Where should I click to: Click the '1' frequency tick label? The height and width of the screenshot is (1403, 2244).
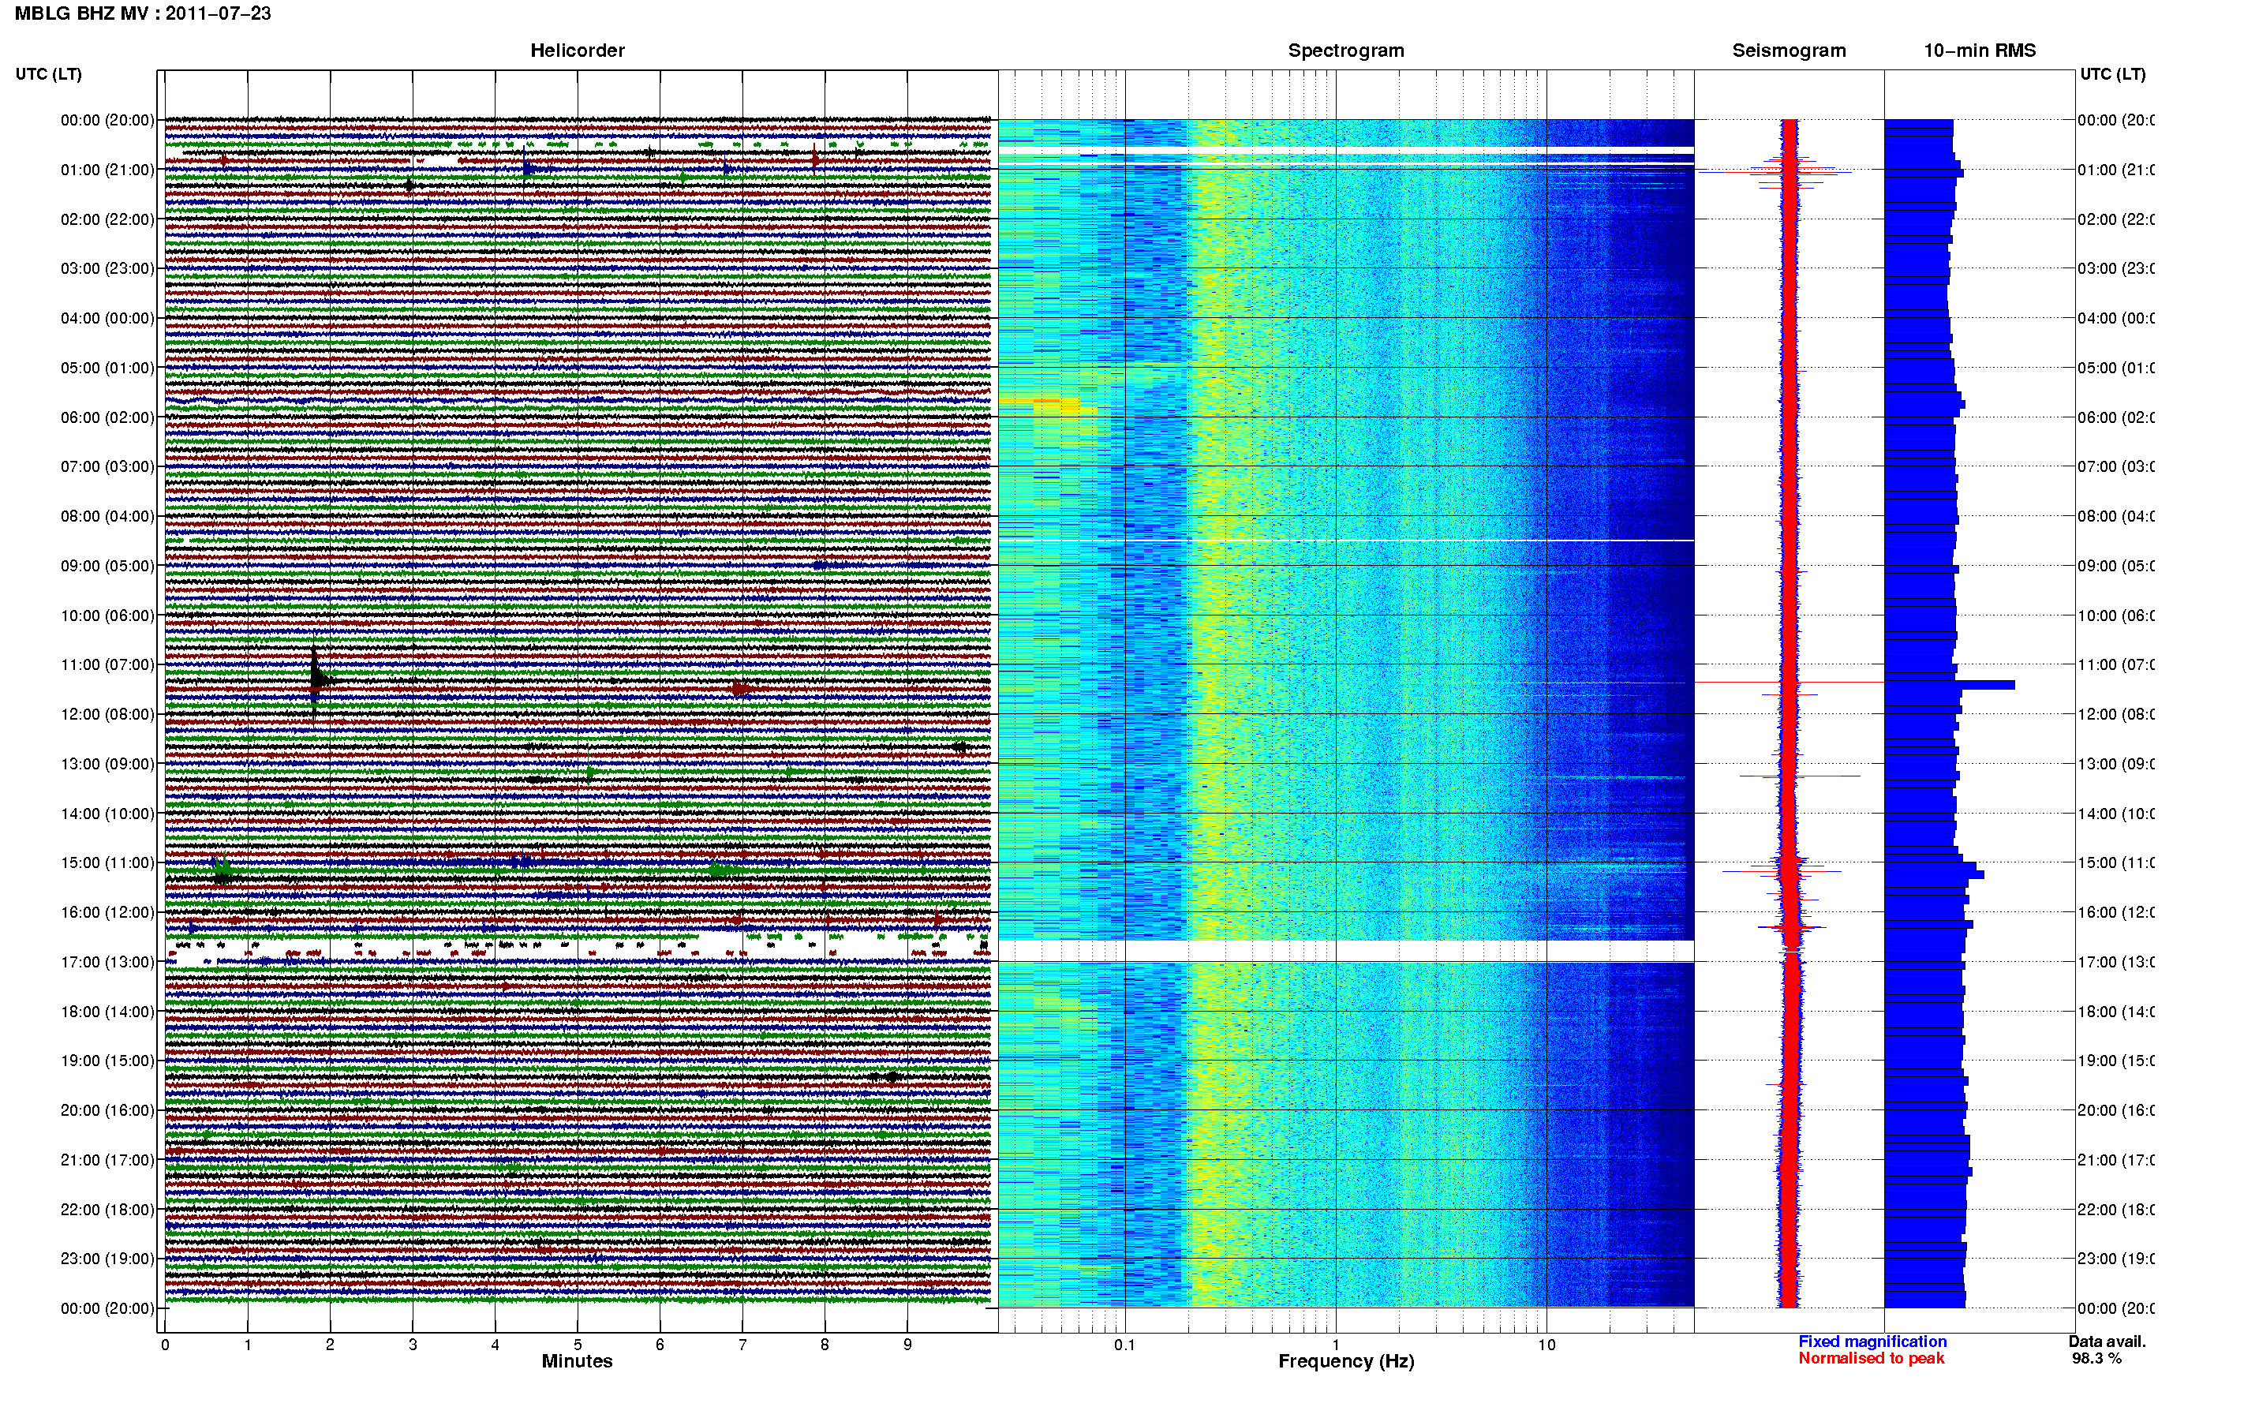coord(1336,1345)
